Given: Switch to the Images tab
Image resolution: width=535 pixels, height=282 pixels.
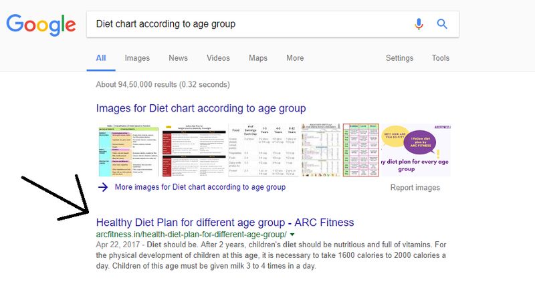Looking at the screenshot, I should click(x=137, y=58).
